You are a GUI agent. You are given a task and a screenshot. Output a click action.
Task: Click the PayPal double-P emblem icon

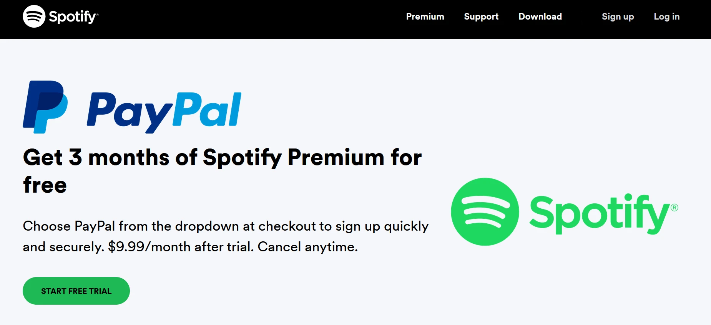45,107
